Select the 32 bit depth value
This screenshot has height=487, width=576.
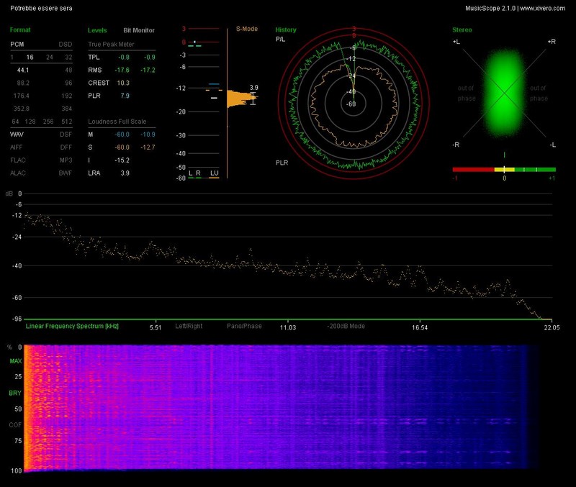pyautogui.click(x=68, y=58)
